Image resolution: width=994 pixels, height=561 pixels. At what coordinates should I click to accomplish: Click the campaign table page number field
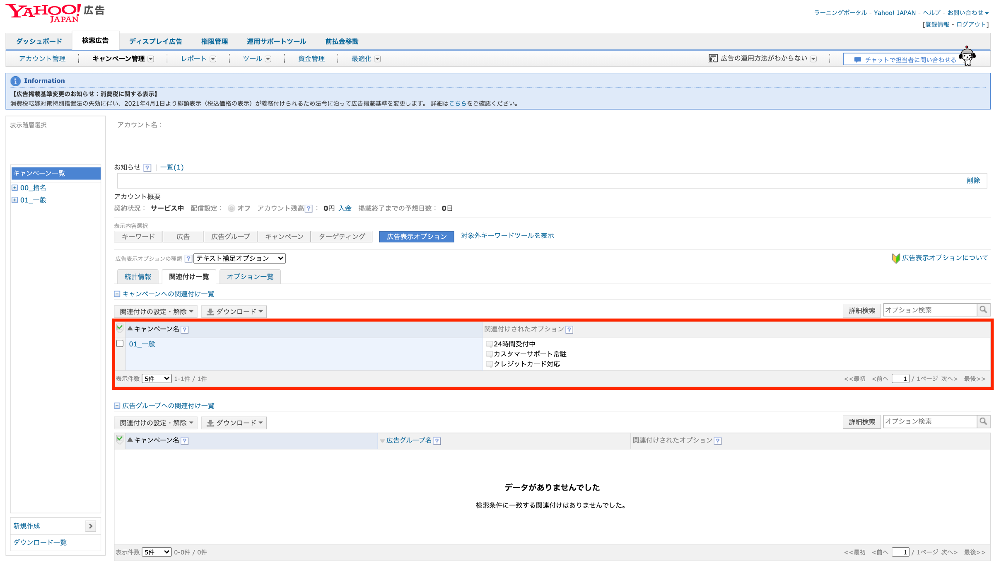click(x=900, y=378)
